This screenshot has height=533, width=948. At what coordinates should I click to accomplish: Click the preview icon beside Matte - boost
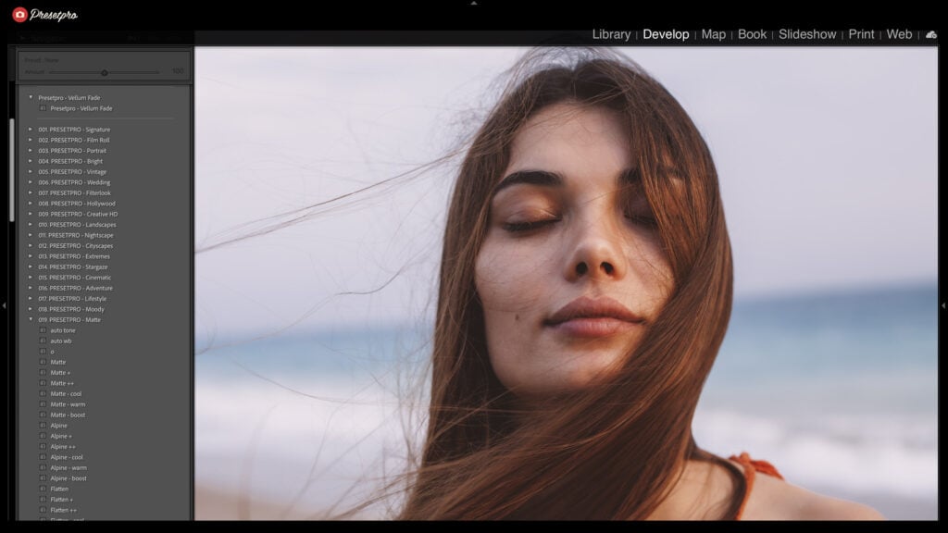pyautogui.click(x=43, y=415)
